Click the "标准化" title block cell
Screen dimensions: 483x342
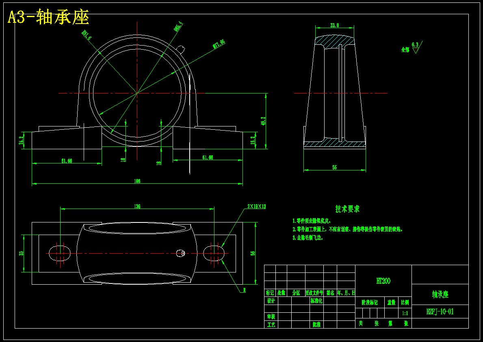point(316,301)
